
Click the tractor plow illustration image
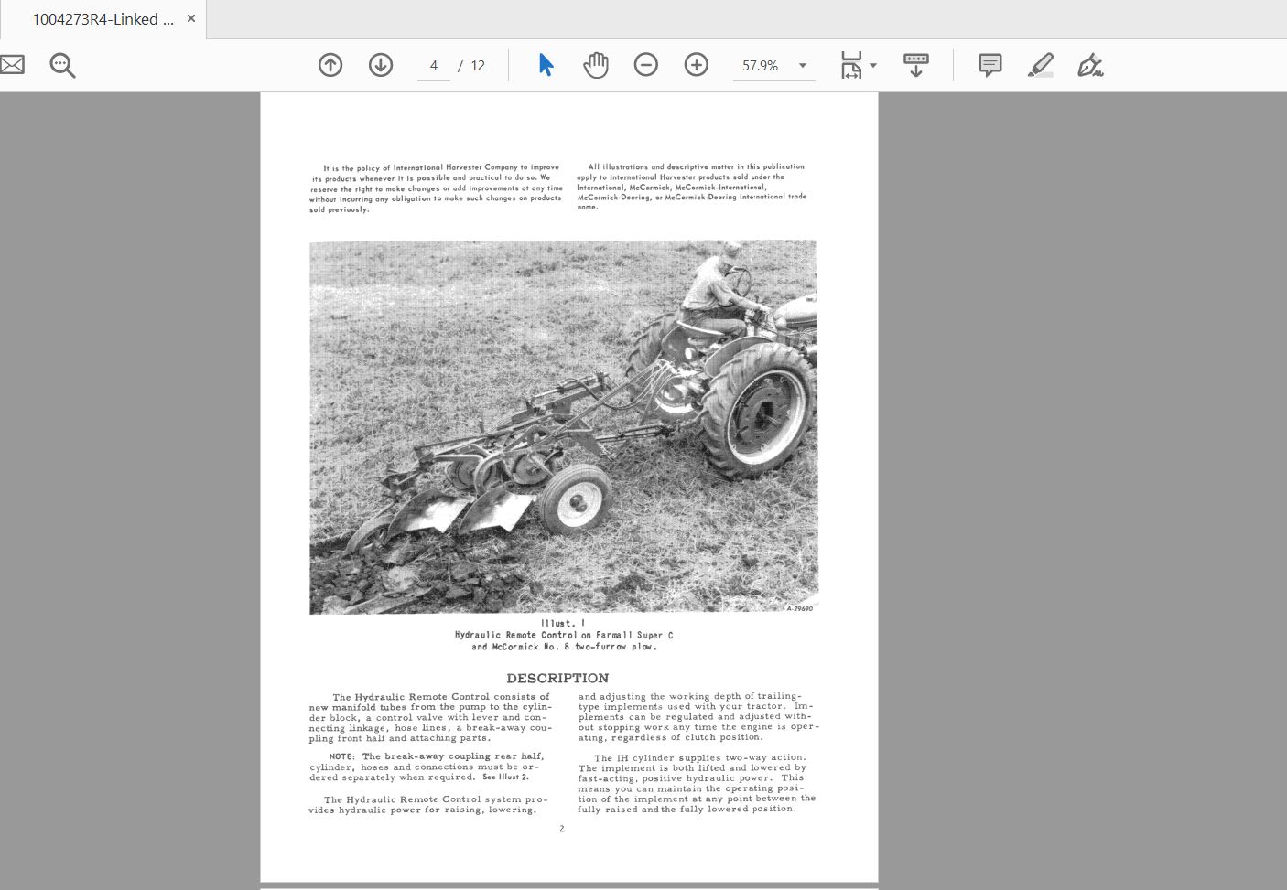click(563, 427)
